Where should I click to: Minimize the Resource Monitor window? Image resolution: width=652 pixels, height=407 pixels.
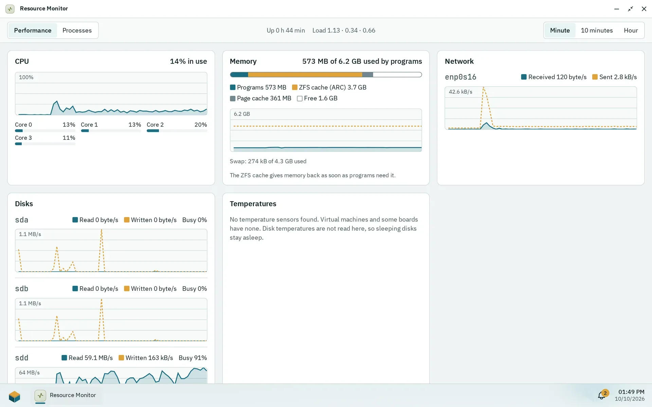(617, 9)
